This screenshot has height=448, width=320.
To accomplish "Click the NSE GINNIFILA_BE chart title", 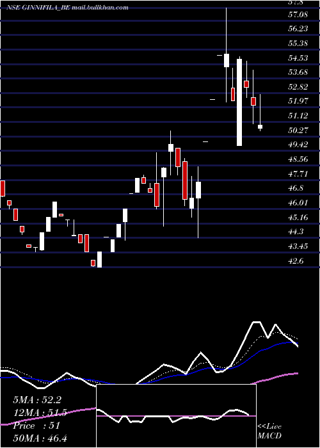I will point(67,8).
